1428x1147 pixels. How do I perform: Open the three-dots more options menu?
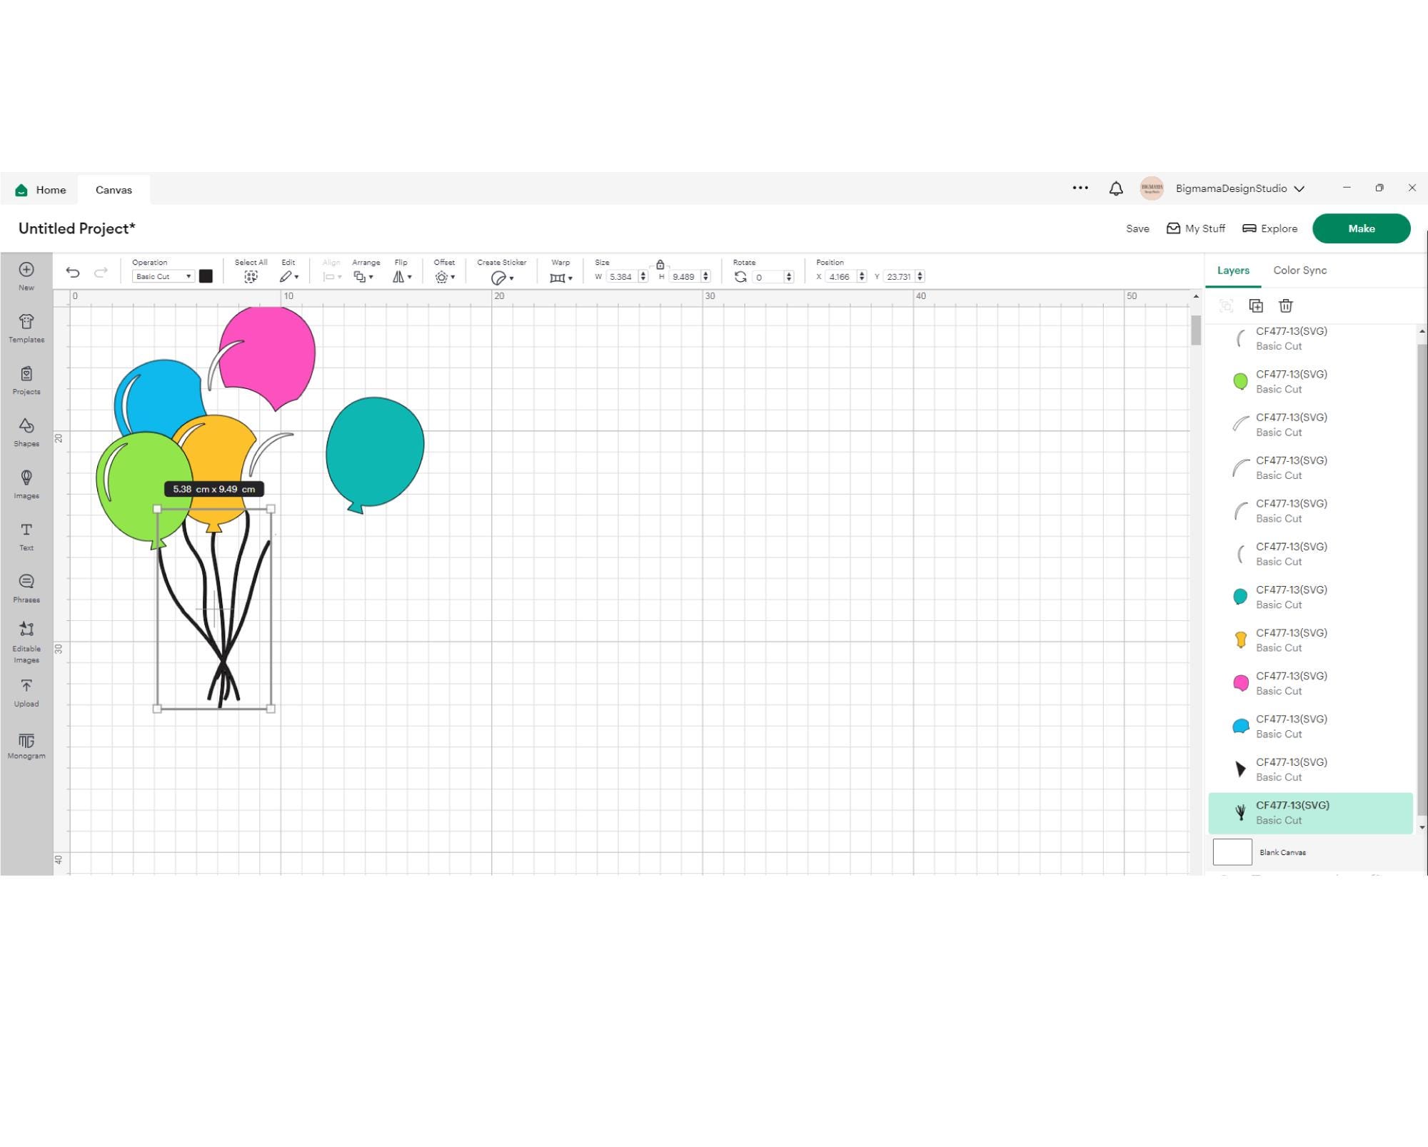pos(1080,188)
